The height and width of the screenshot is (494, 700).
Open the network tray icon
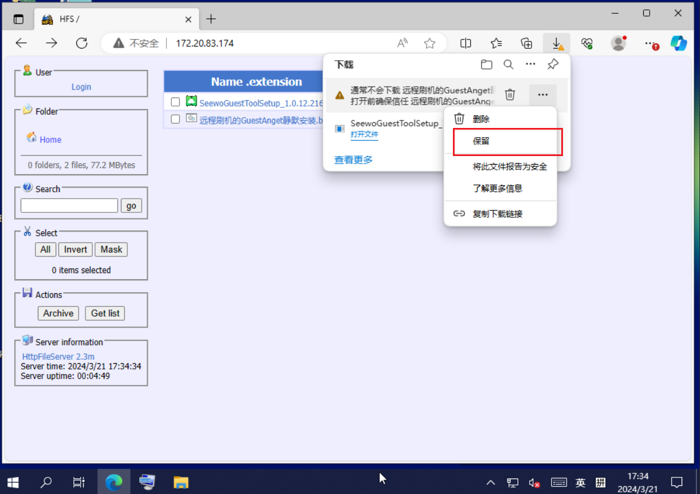(513, 483)
